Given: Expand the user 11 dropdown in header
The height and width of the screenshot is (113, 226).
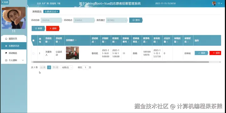Looking at the screenshot, I should tap(220, 3).
